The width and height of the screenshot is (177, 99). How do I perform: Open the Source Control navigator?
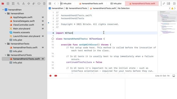click(8, 4)
